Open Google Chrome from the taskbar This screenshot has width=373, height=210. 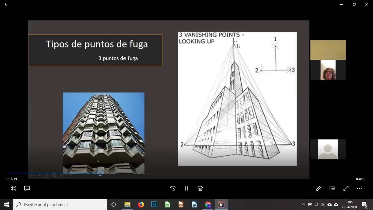(208, 205)
